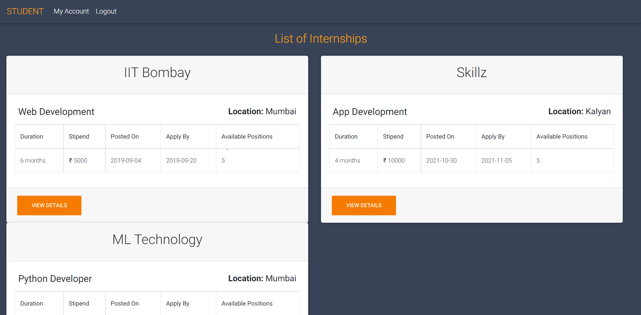View details of Skillz internship

click(x=364, y=205)
